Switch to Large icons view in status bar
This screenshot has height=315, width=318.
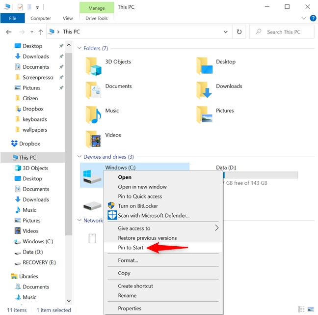pos(311,309)
